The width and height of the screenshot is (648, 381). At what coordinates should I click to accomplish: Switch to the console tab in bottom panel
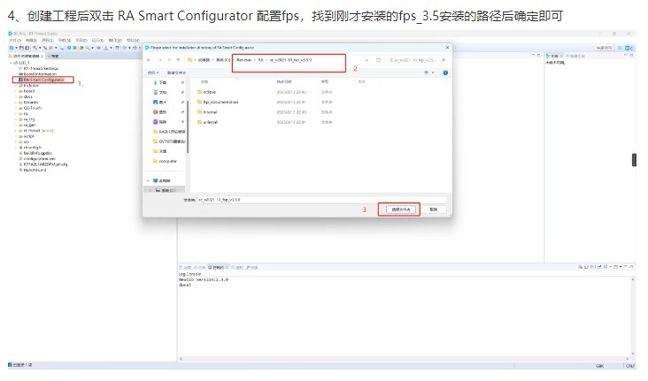click(x=218, y=268)
